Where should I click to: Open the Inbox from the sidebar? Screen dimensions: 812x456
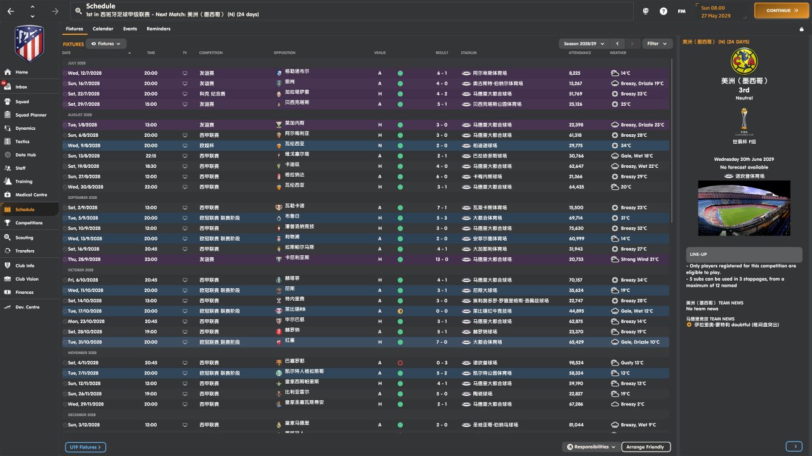(21, 87)
